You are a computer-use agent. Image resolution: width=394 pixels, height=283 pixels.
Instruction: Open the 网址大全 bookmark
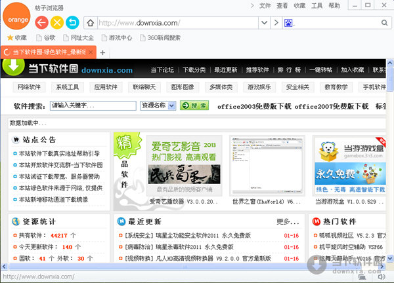tap(78, 38)
